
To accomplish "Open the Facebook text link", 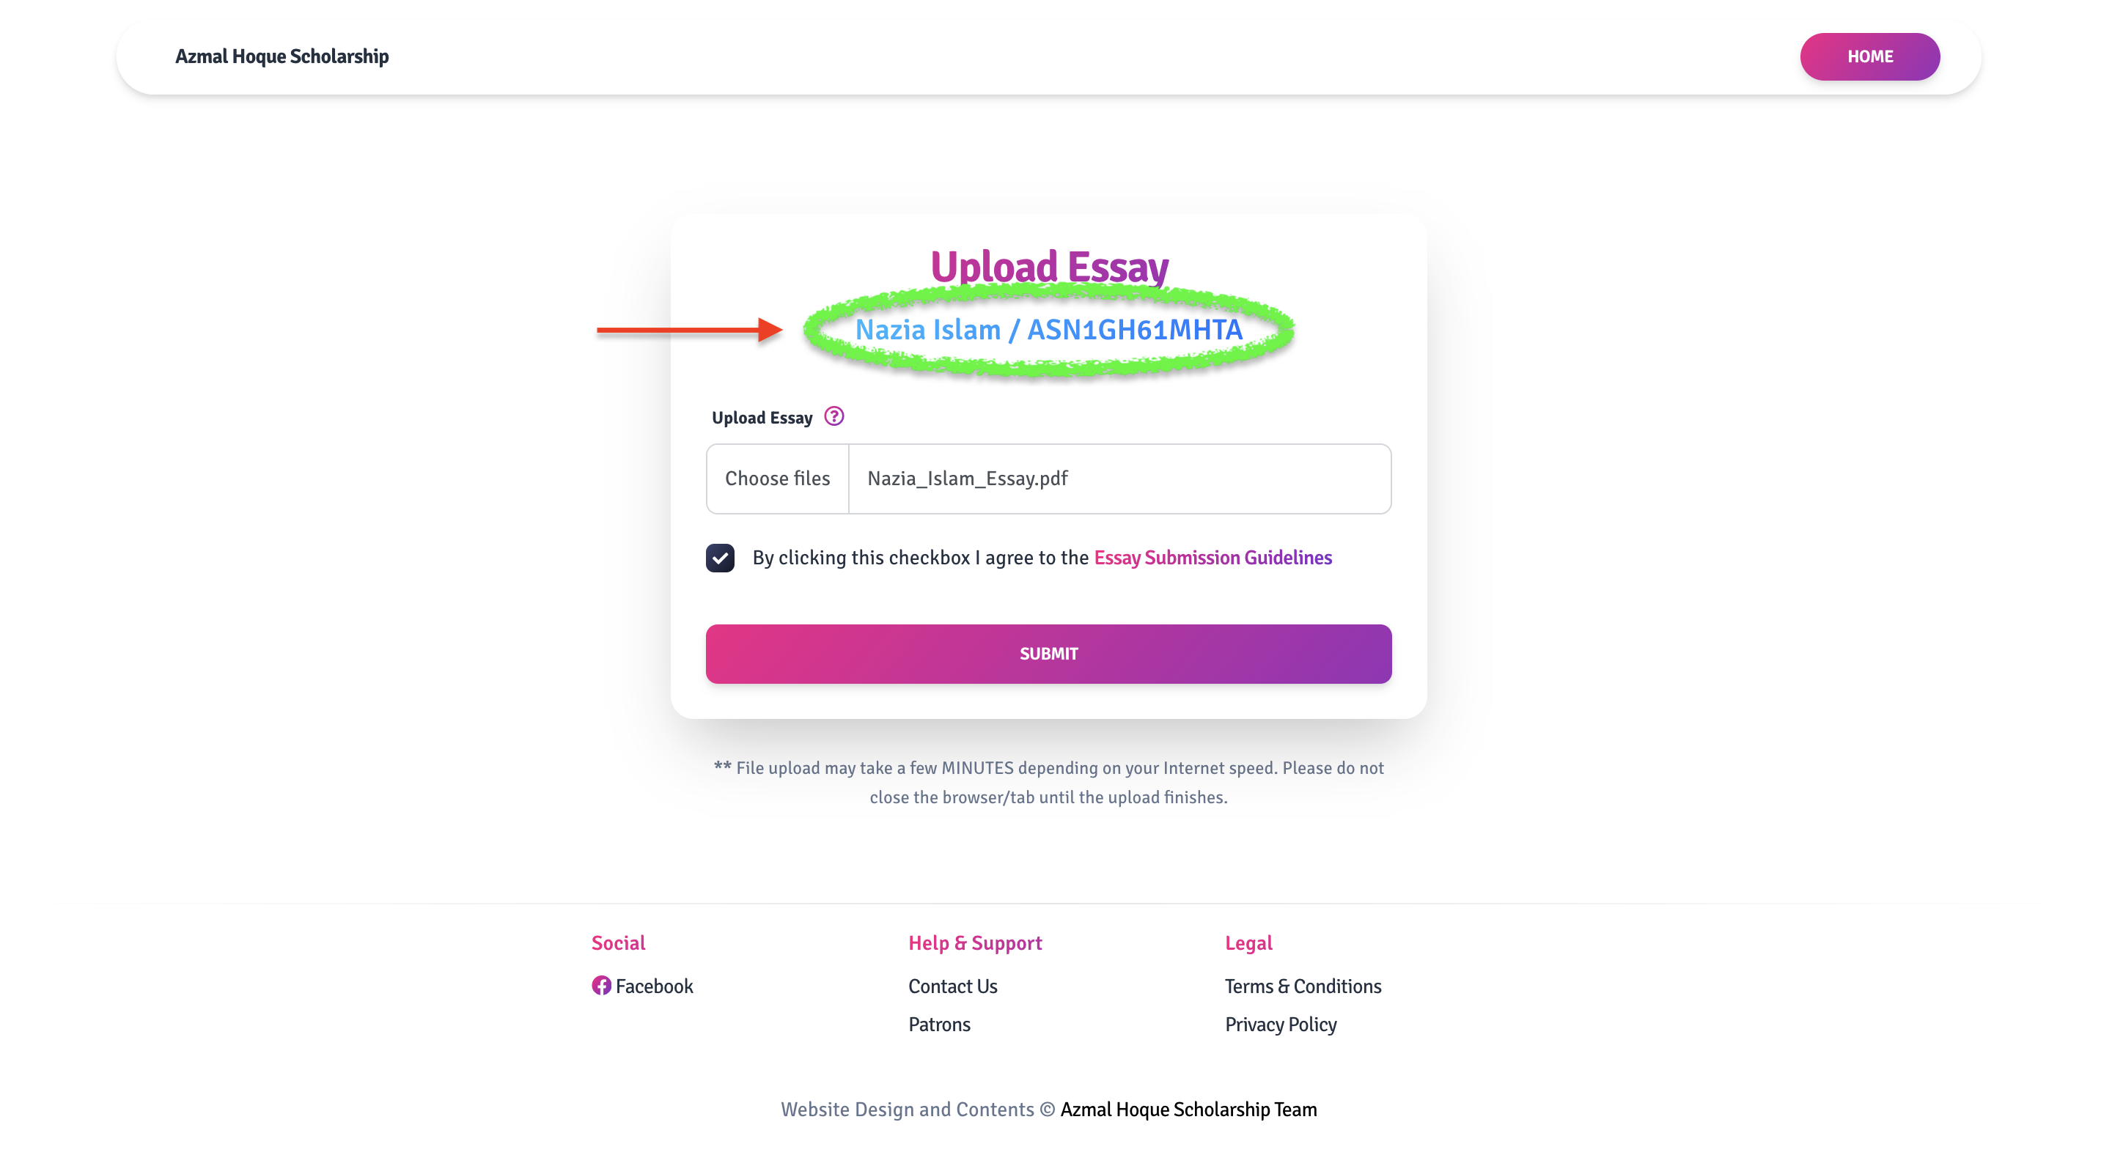I will 654,986.
